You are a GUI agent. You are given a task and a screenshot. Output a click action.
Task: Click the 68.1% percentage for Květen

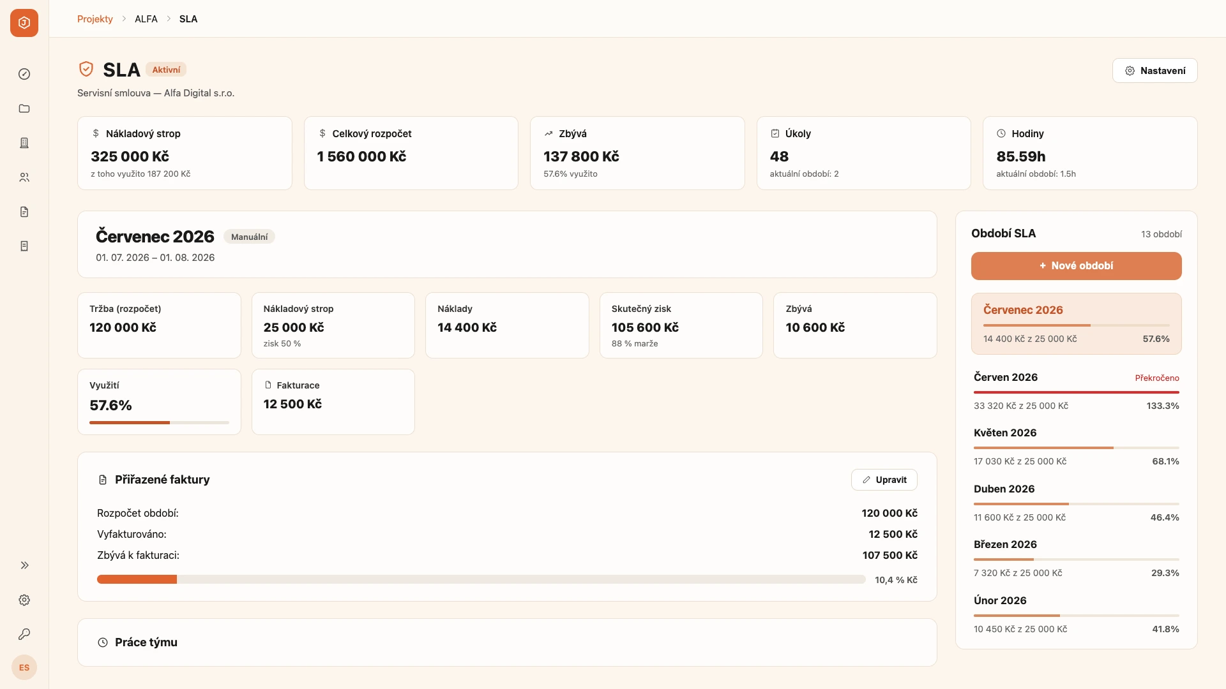[1165, 461]
